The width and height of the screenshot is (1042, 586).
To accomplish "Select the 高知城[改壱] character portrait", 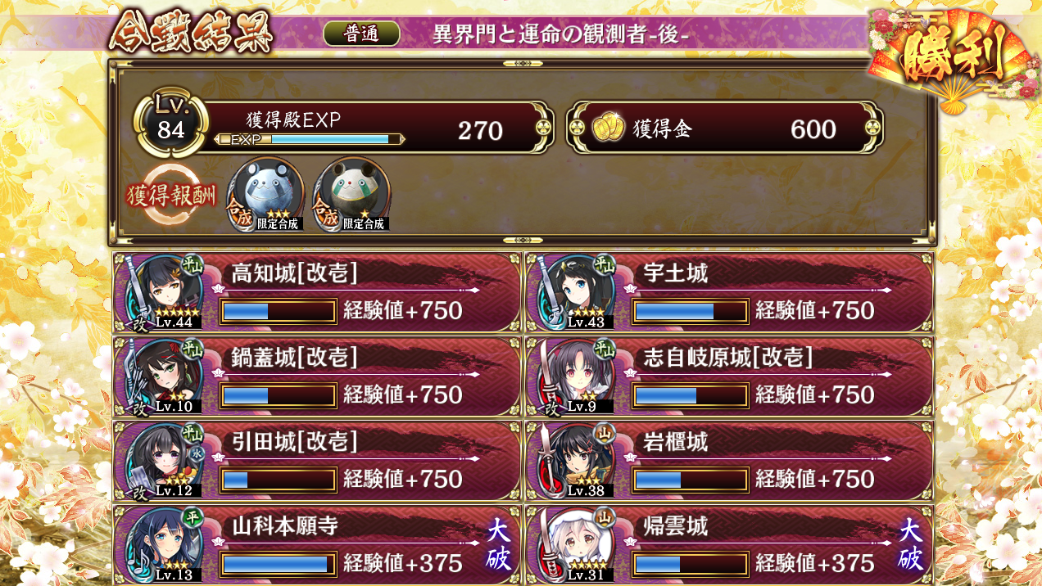I will [x=161, y=292].
